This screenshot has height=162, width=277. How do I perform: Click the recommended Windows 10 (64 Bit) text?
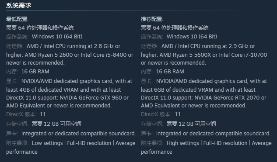point(192,37)
